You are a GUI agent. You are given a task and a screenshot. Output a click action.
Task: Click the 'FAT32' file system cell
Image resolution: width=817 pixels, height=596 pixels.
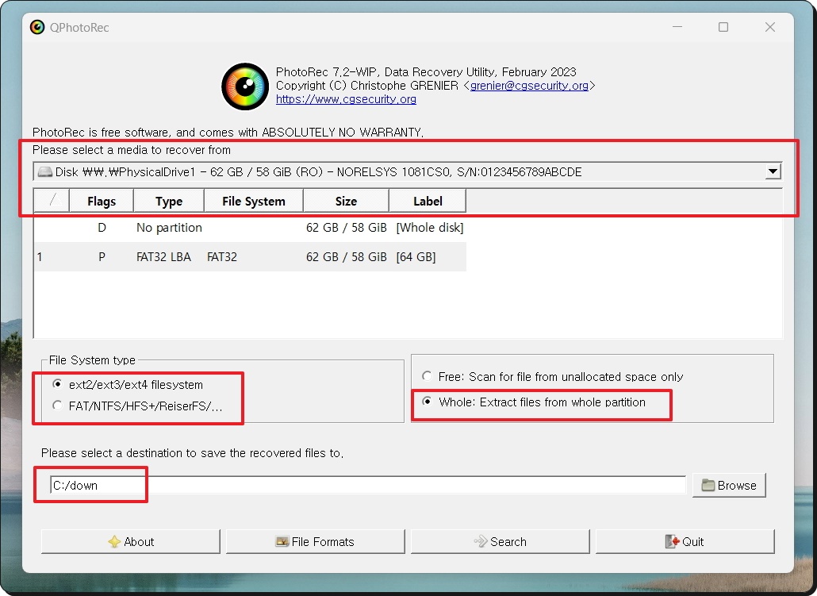click(222, 256)
